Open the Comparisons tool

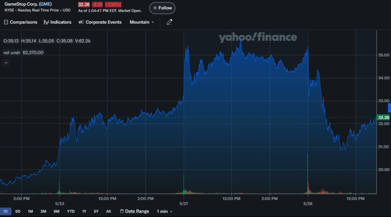[x=21, y=22]
